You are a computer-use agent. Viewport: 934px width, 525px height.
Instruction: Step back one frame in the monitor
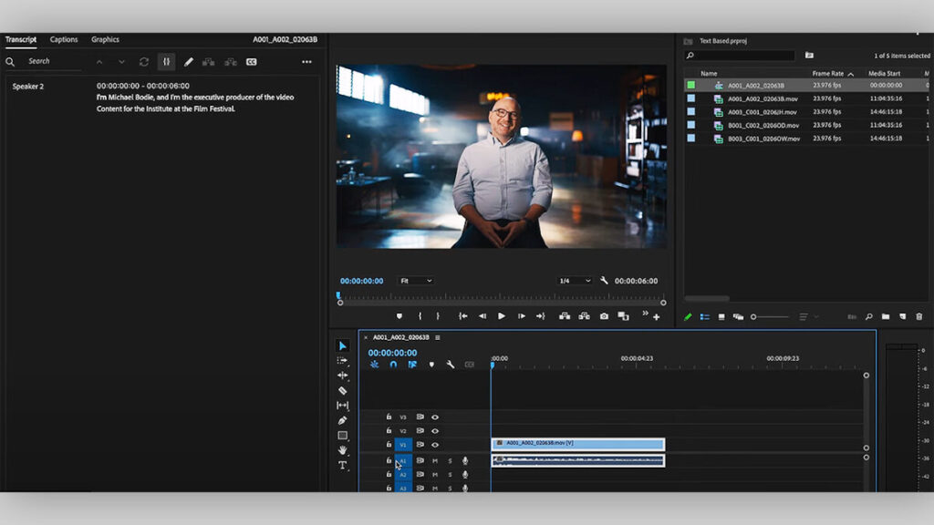[x=483, y=316]
